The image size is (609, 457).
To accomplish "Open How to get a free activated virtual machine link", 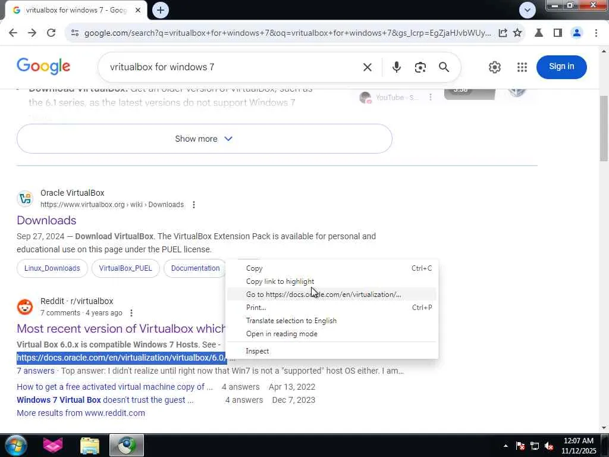I will (x=115, y=387).
